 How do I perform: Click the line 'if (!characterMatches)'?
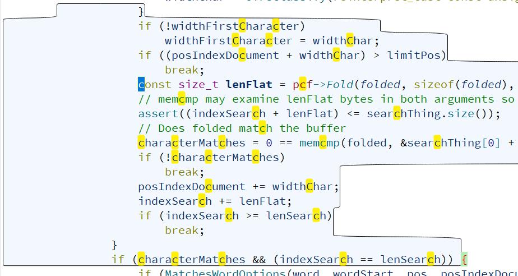(211, 157)
